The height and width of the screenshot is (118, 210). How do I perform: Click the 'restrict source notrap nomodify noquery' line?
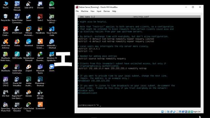point(102,59)
